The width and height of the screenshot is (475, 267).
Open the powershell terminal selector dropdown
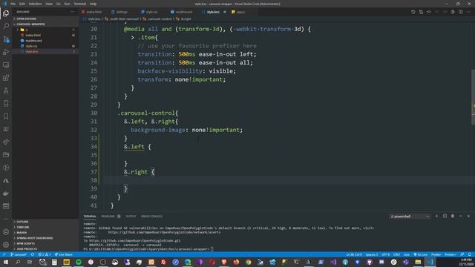point(410,216)
